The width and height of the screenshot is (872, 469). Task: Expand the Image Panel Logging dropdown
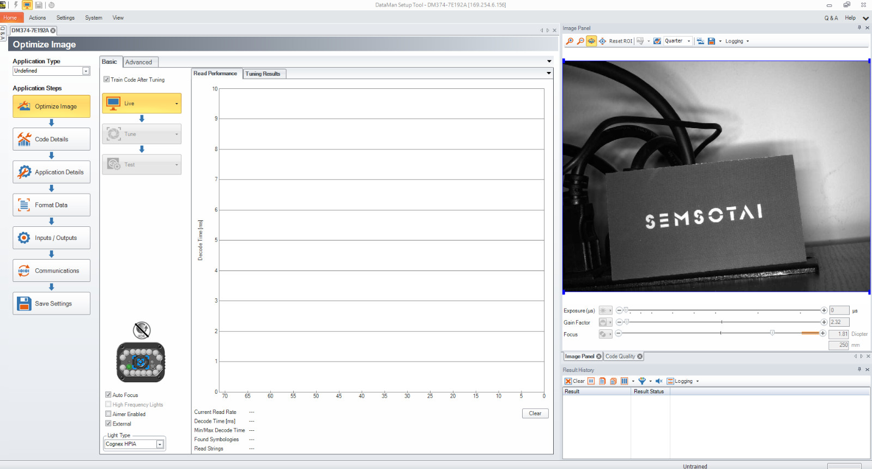pos(747,41)
